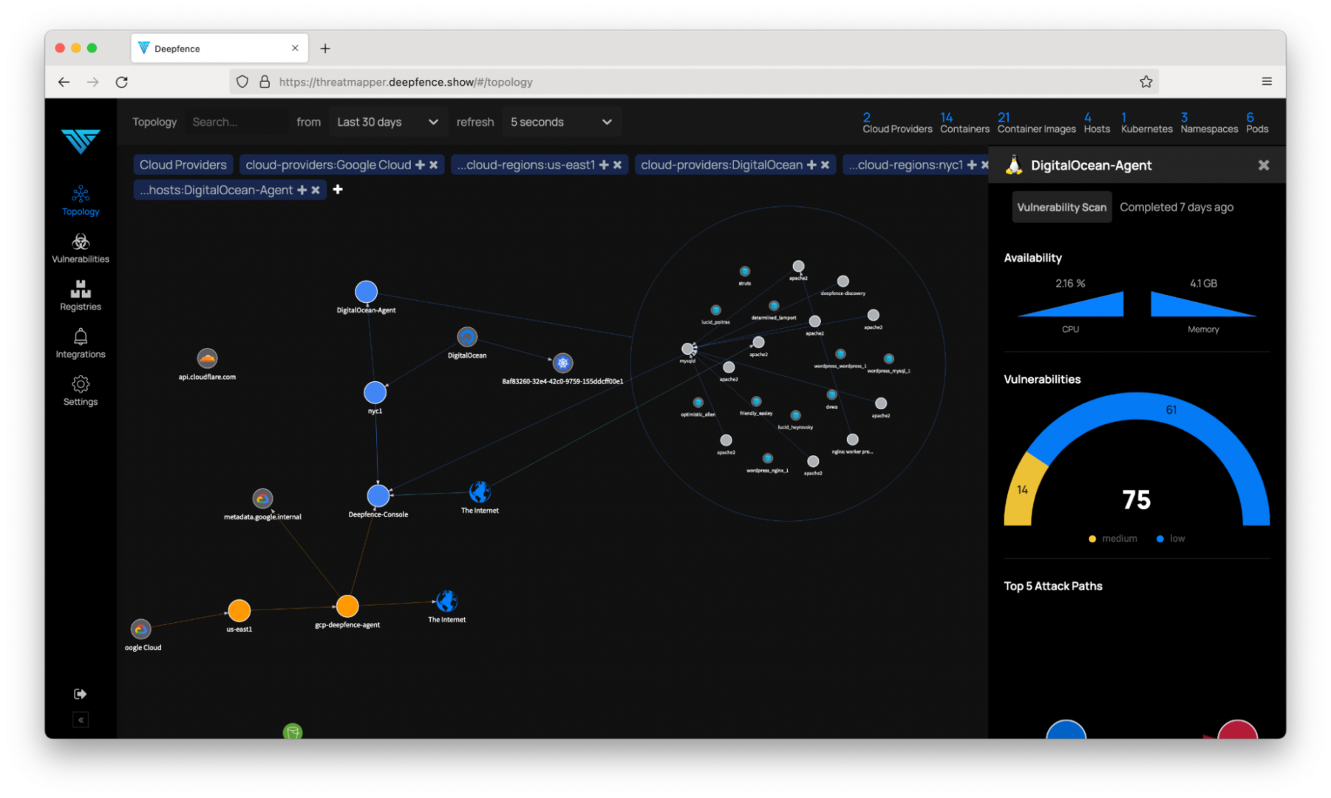Toggle the low severity legend item
Screen dimensions: 1331x798
[1170, 538]
